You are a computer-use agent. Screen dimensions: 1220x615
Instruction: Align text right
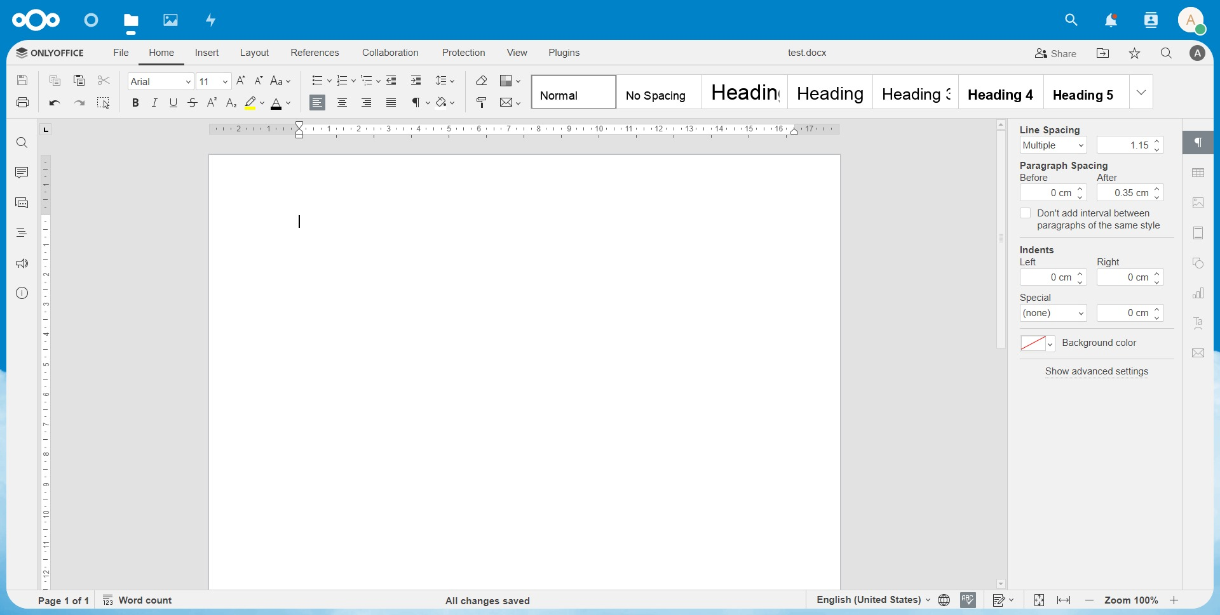coord(367,102)
